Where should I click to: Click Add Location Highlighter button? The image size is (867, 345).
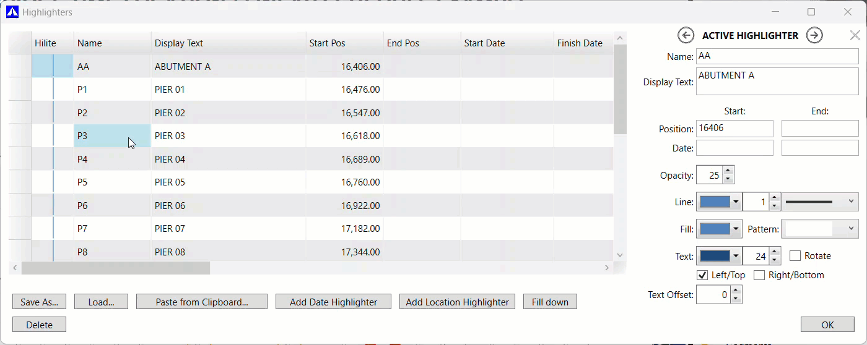point(457,302)
